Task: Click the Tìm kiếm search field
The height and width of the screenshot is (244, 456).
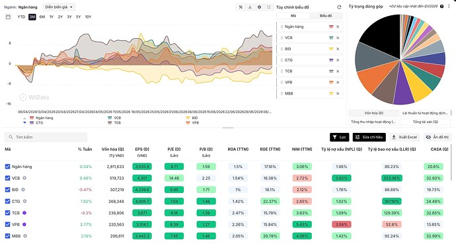Action: (x=46, y=137)
